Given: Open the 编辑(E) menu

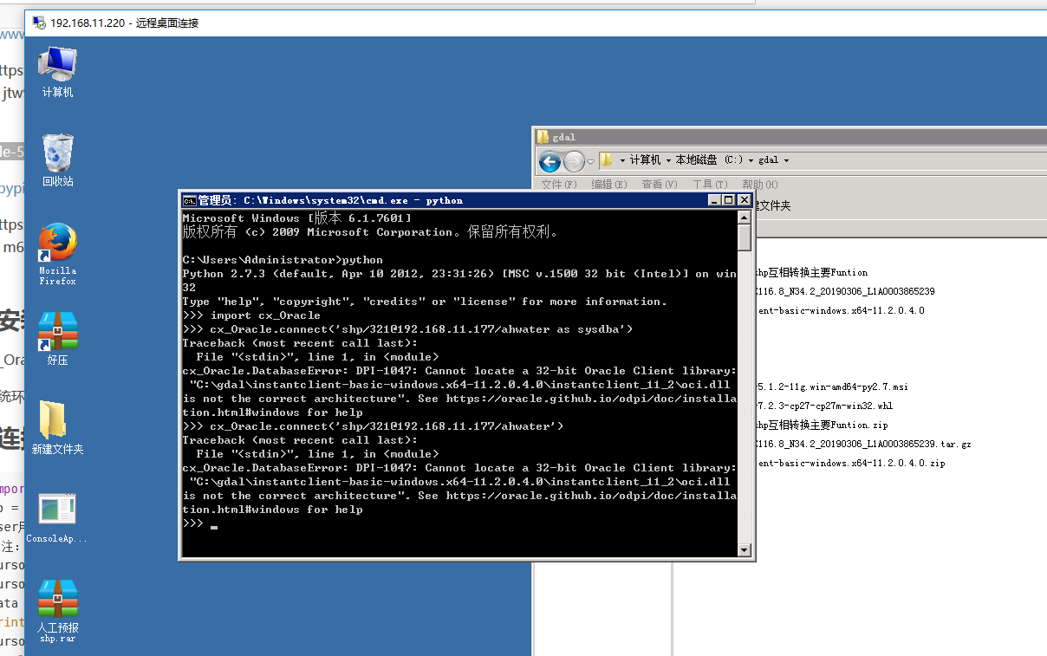Looking at the screenshot, I should (608, 185).
